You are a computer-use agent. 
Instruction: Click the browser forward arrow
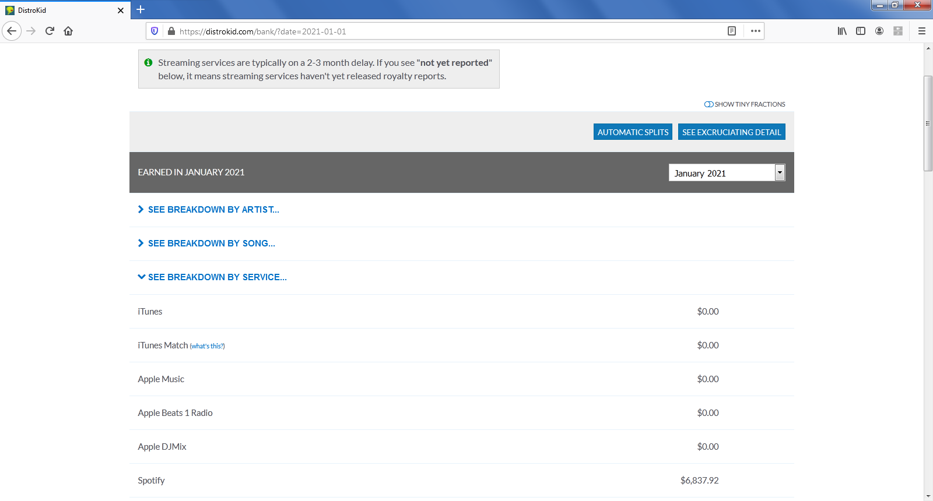[31, 31]
